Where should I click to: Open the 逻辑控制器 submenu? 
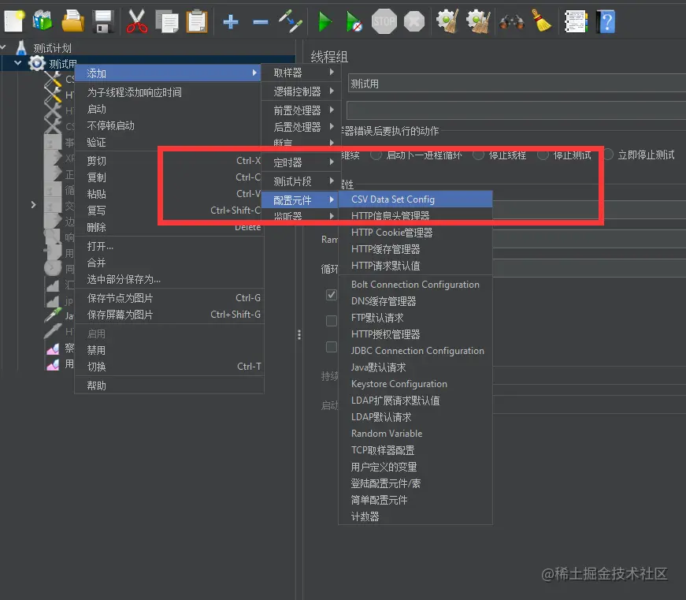tap(301, 91)
